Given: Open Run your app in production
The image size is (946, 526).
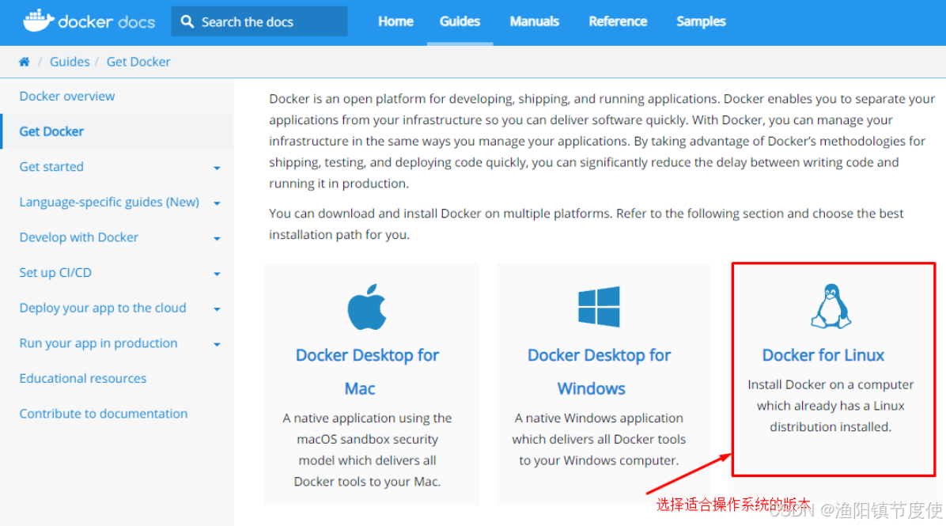Looking at the screenshot, I should tap(98, 343).
